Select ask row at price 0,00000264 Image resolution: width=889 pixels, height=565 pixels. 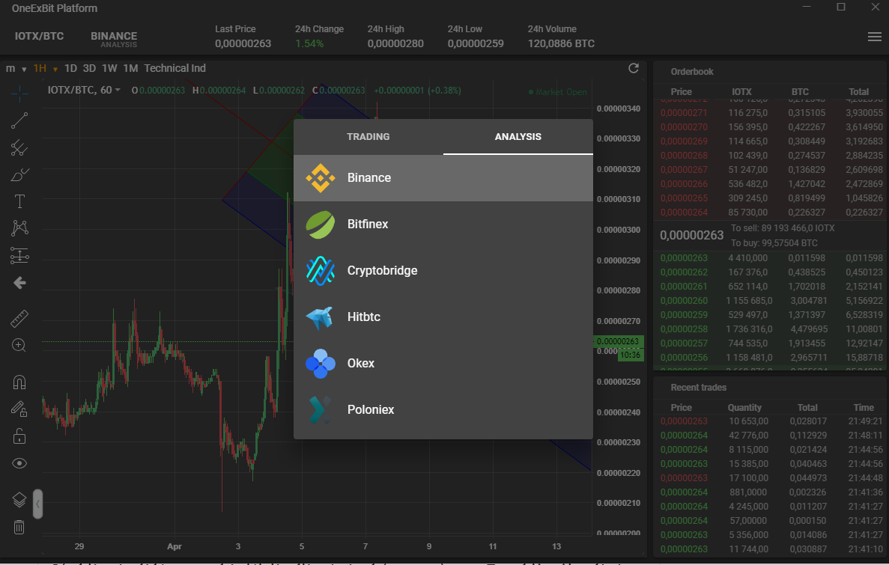coord(771,213)
